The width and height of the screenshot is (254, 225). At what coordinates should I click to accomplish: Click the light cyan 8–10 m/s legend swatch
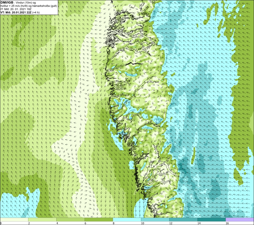pyautogui.click(x=127, y=219)
